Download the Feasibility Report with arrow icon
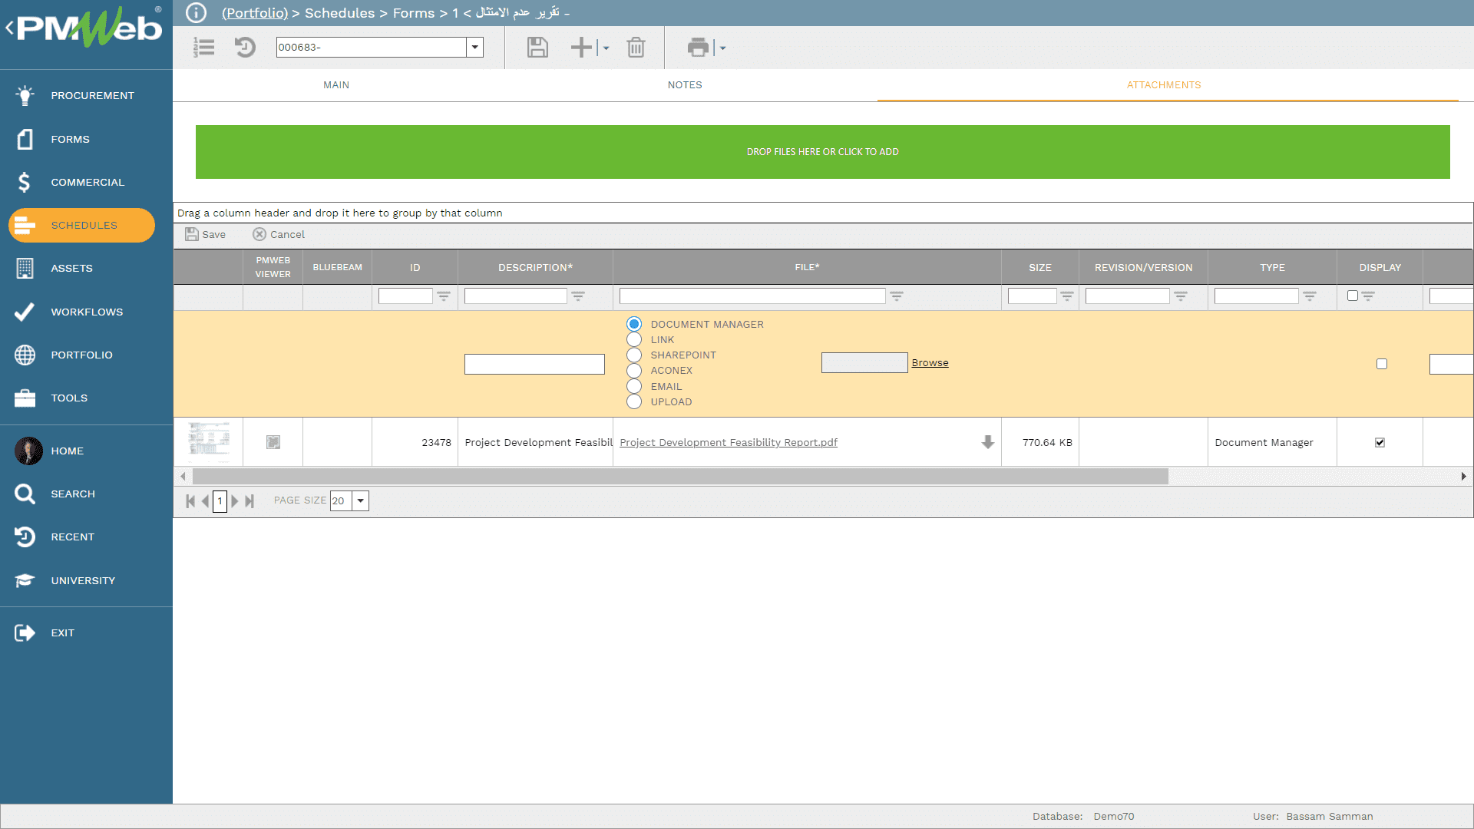This screenshot has height=829, width=1474. (x=988, y=442)
